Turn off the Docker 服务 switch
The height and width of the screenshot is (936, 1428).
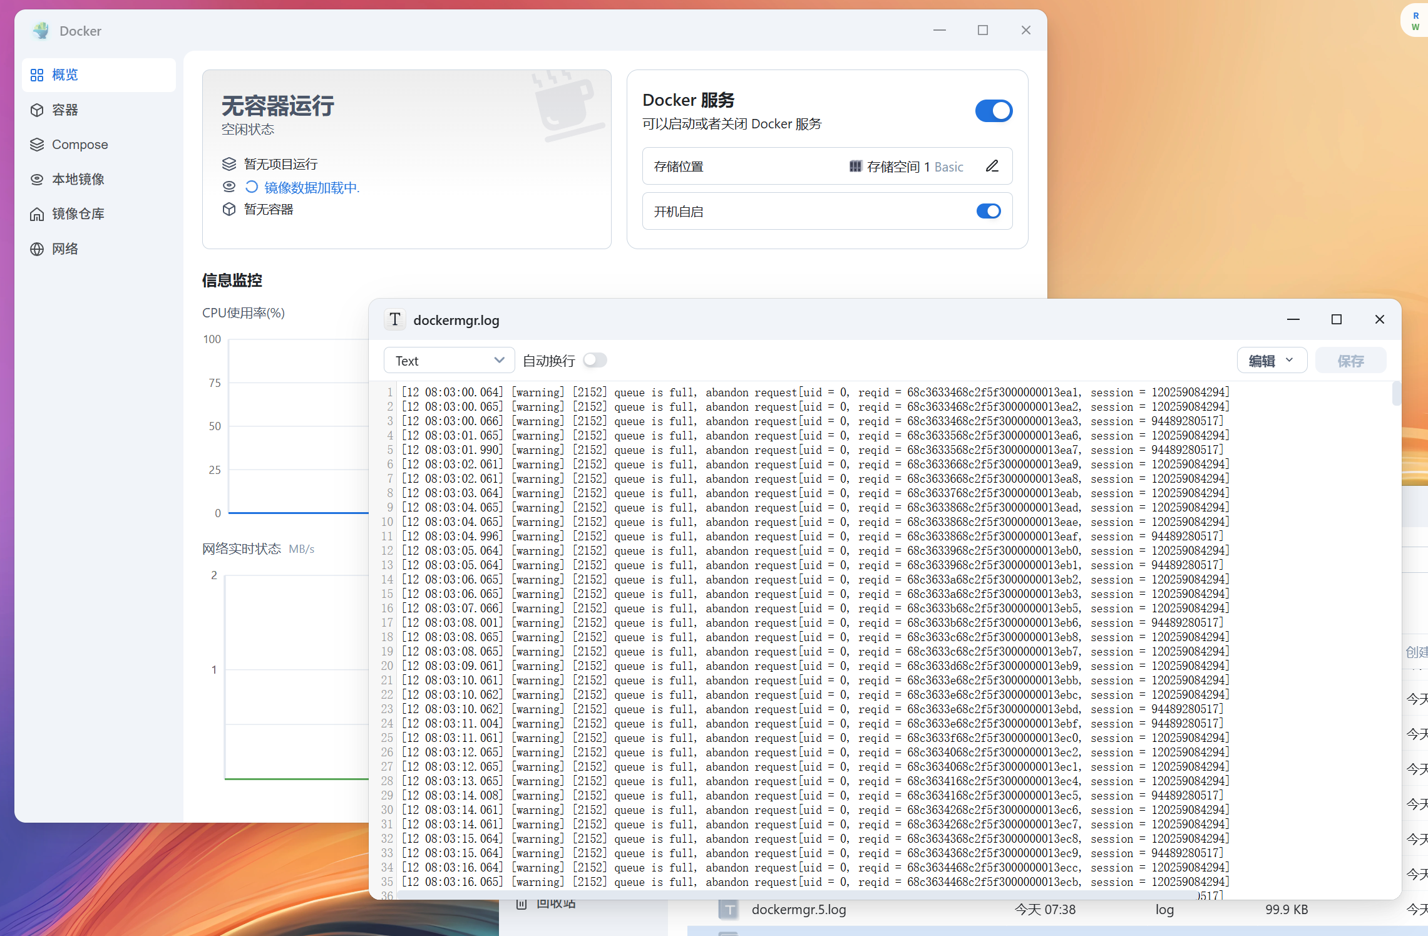coord(994,111)
